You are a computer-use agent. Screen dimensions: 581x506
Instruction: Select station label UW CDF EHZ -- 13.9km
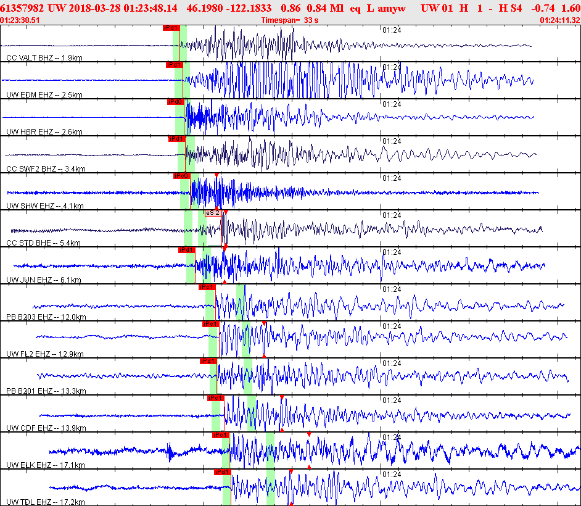pyautogui.click(x=46, y=428)
